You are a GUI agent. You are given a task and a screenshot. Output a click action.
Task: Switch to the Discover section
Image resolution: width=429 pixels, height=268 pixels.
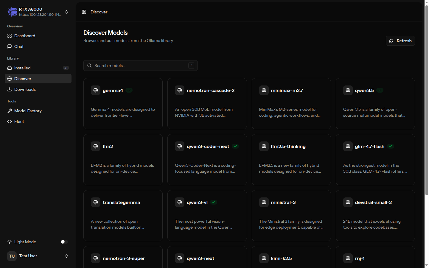pos(23,79)
